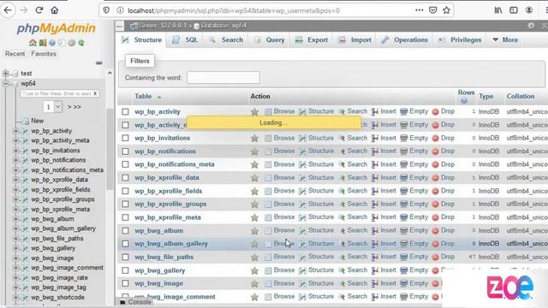Favorite star for wp_bp_invitations table
The height and width of the screenshot is (308, 548).
tap(254, 139)
